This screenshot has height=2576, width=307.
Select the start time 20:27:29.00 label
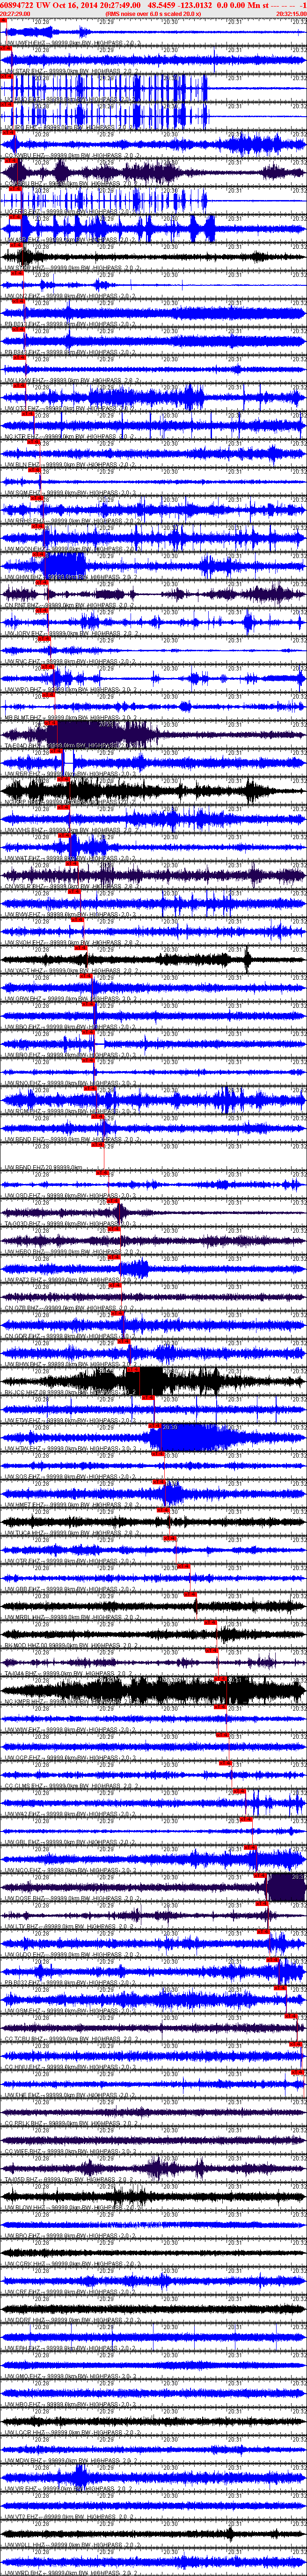click(14, 14)
